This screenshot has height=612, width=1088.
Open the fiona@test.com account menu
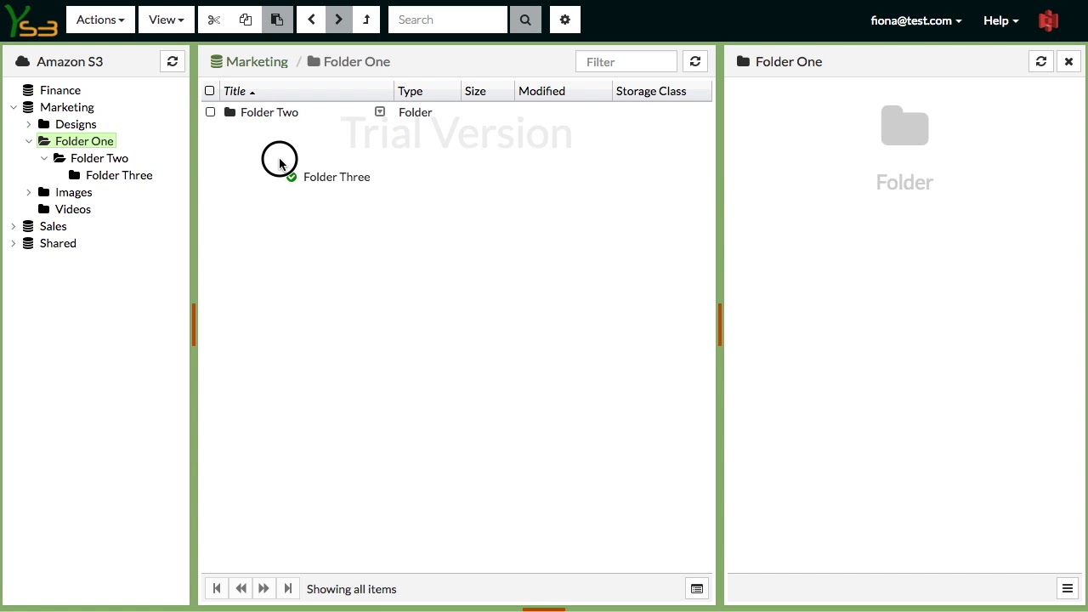pos(916,20)
